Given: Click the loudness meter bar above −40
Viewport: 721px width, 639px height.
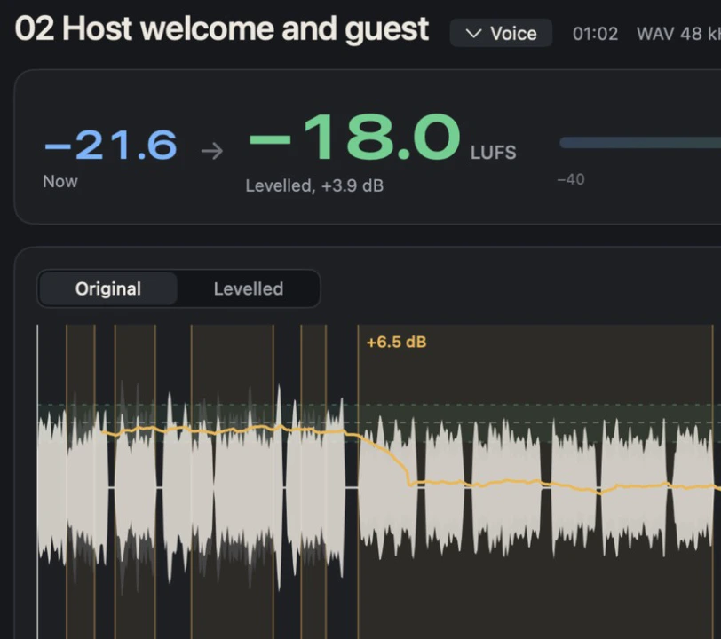Looking at the screenshot, I should point(640,143).
